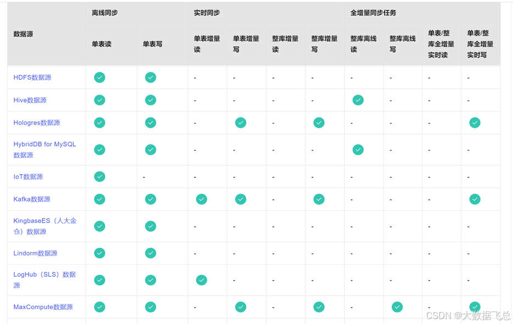
Task: Click HDFS row 单表读 check icon
Action: tap(99, 77)
